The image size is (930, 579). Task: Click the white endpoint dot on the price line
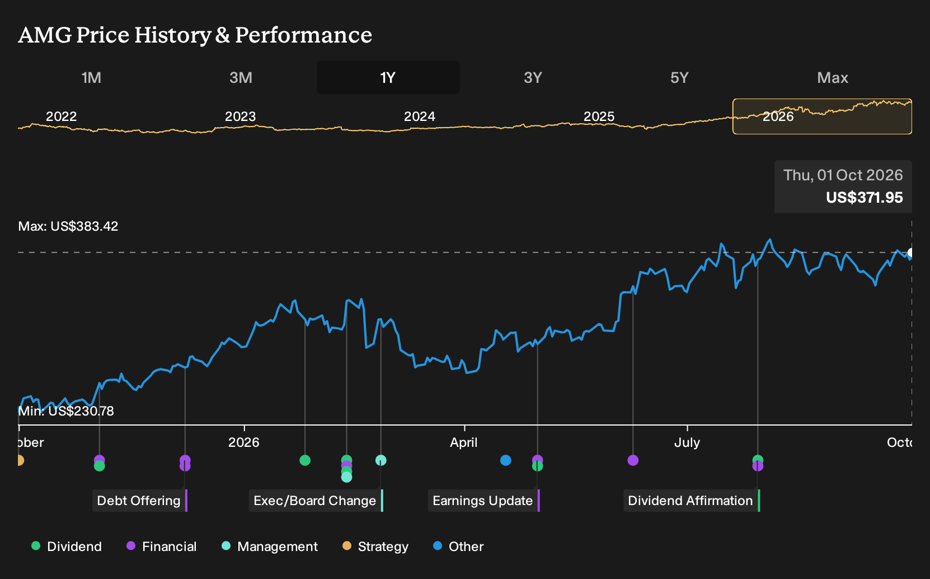coord(911,253)
